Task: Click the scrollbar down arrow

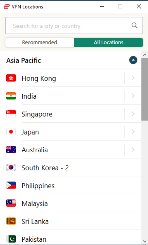Action: click(145, 241)
